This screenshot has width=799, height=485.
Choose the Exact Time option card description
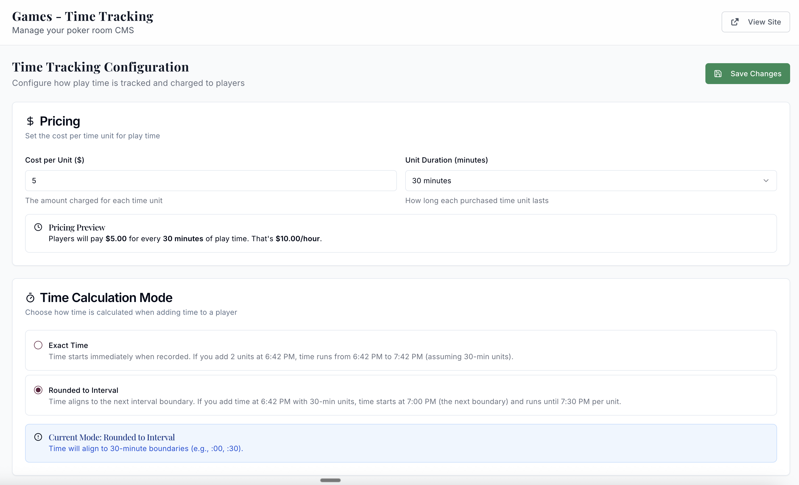coord(281,357)
